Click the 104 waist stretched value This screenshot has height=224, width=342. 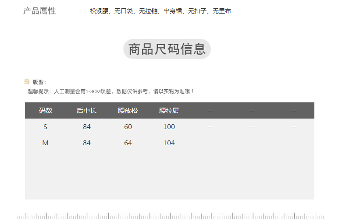[169, 143]
